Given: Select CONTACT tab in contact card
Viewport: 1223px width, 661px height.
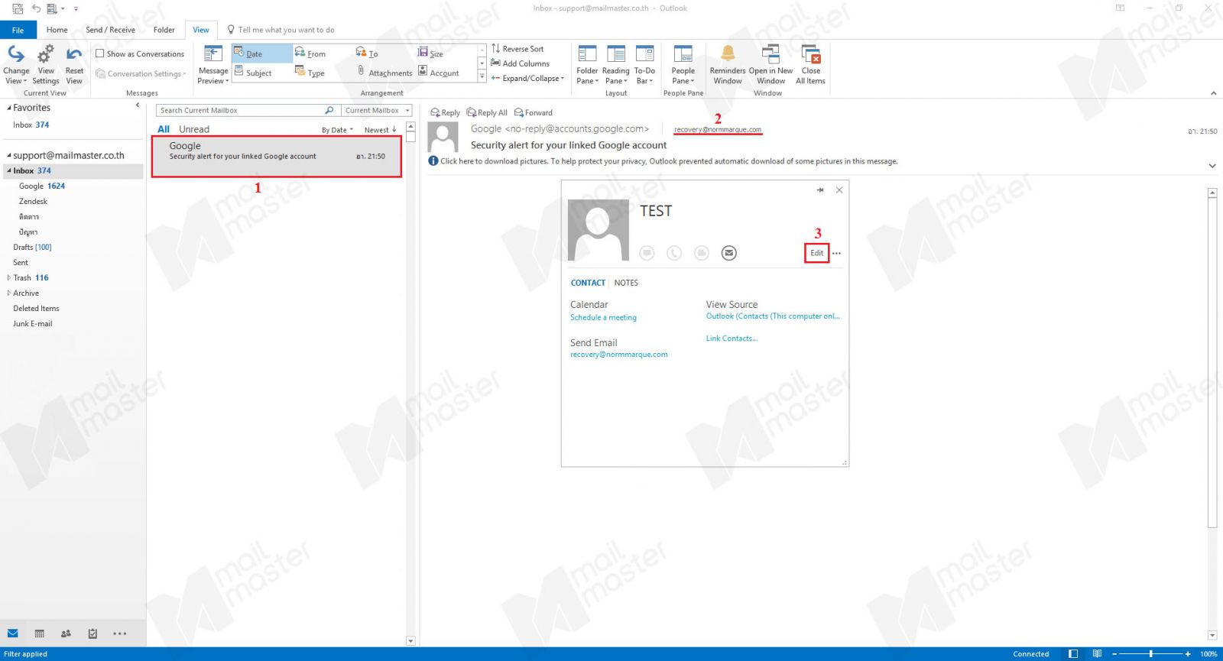Looking at the screenshot, I should (x=588, y=283).
